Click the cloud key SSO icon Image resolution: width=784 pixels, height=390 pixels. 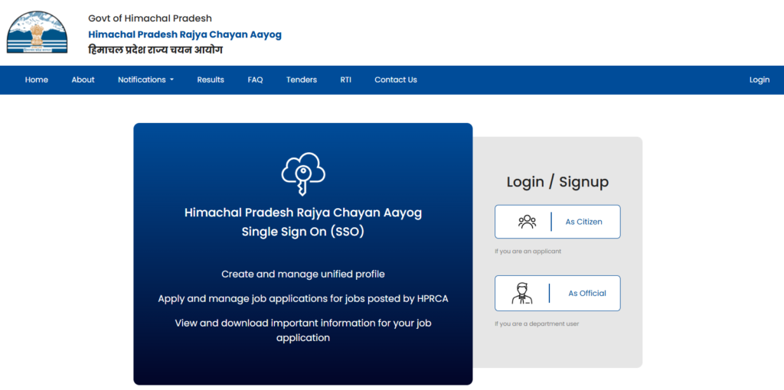coord(302,174)
